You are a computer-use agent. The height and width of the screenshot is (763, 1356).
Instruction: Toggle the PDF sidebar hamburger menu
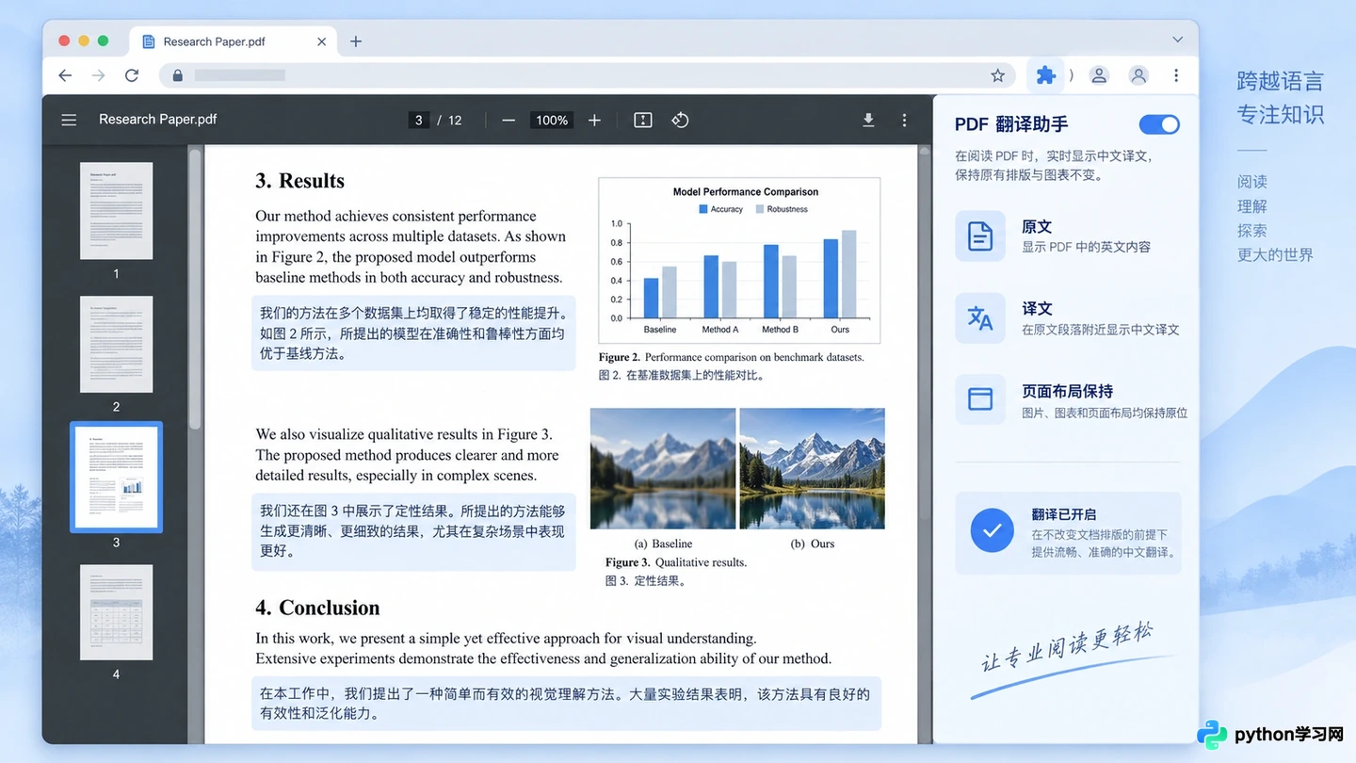[69, 120]
